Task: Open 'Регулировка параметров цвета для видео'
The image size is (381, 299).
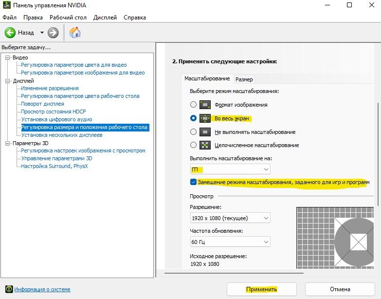Action: (74, 65)
